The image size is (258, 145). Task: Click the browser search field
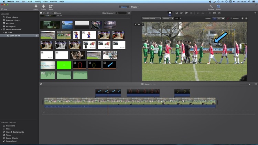point(121,13)
